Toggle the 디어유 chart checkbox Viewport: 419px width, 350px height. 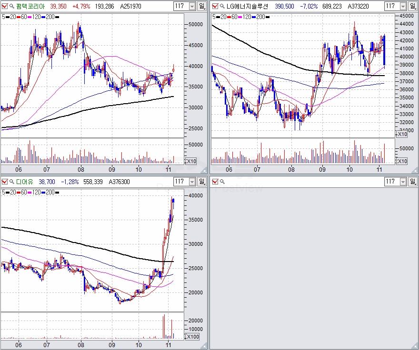[x=4, y=182]
